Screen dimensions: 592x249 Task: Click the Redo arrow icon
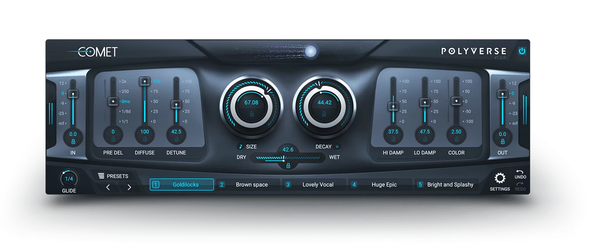click(x=520, y=184)
